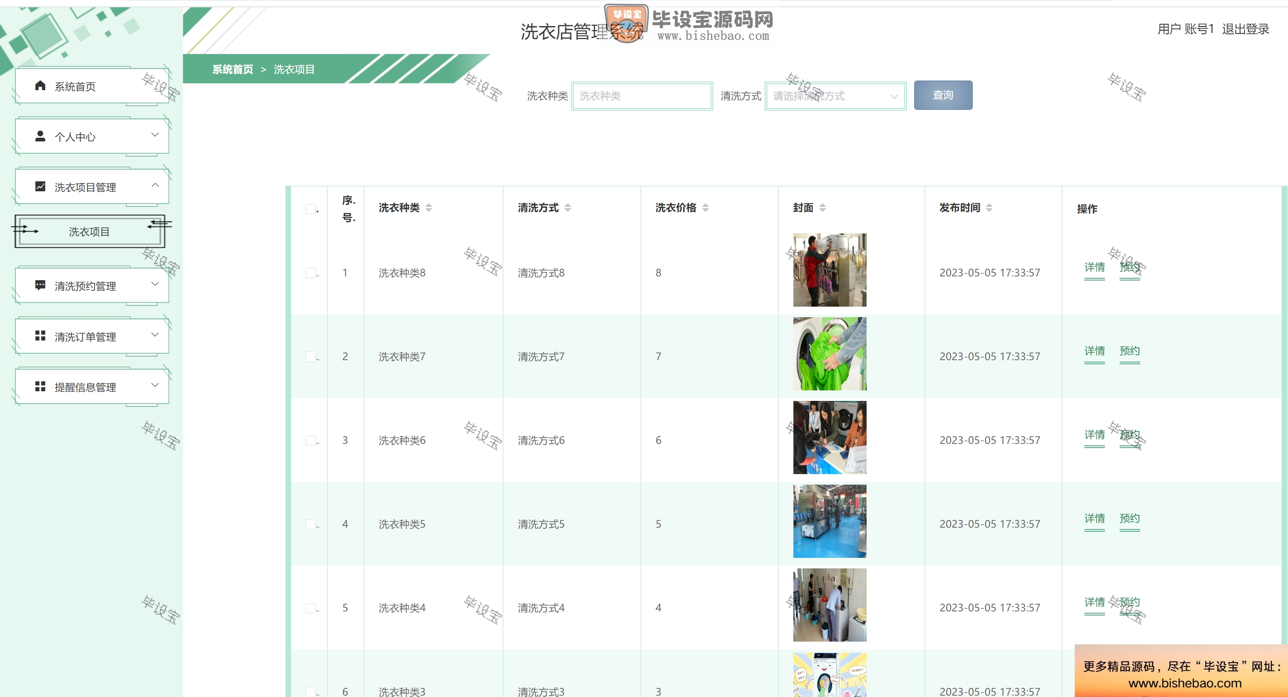Expand the 提醒信息管理 menu chevron
This screenshot has height=697, width=1288.
click(155, 385)
